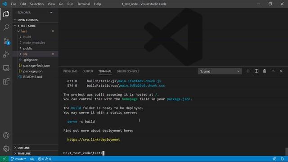Click VS Code logo in title bar
Viewport: 288px width, 162px height.
pos(4,4)
